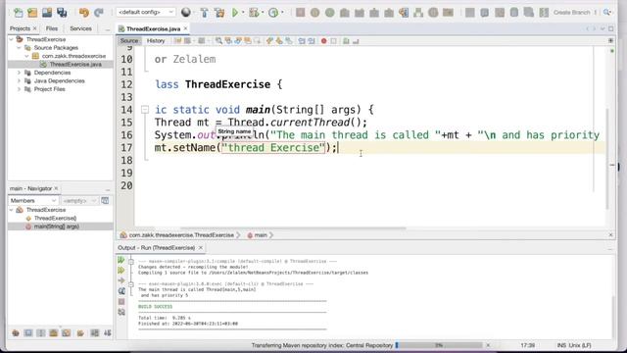Click the Maven index transfer progress bar

(x=439, y=345)
